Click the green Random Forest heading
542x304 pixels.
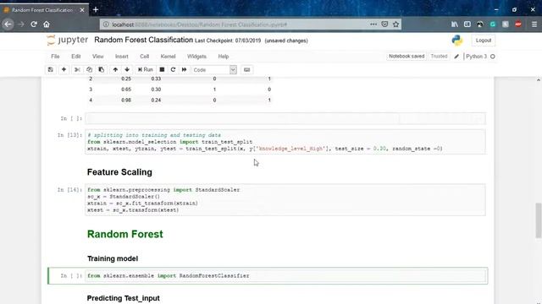pos(125,234)
